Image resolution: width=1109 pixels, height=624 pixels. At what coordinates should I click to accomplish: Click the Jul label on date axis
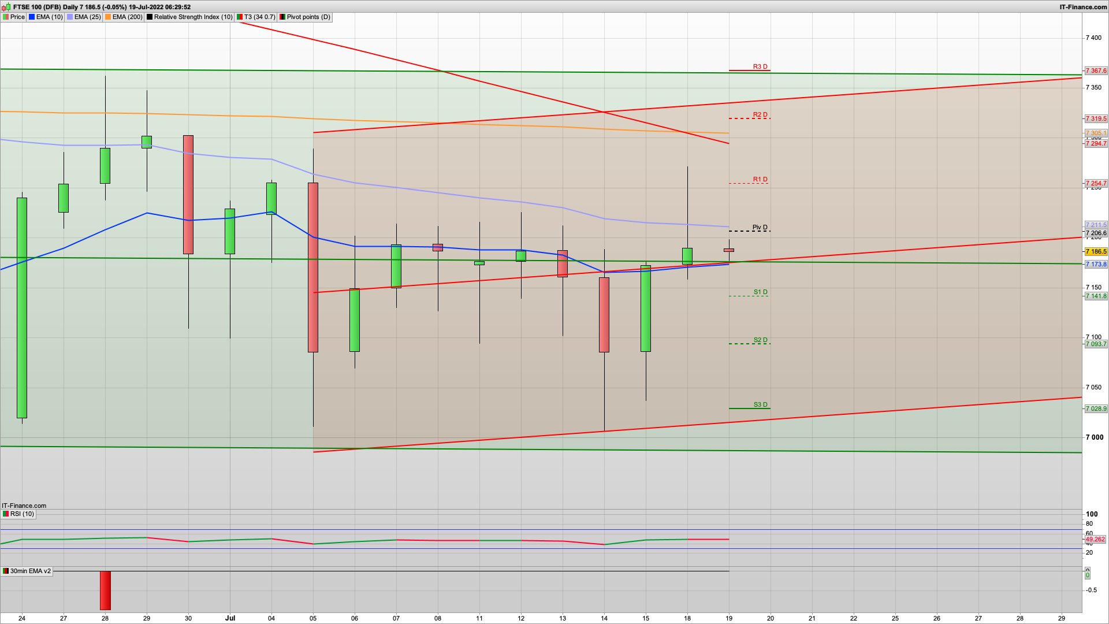click(230, 618)
